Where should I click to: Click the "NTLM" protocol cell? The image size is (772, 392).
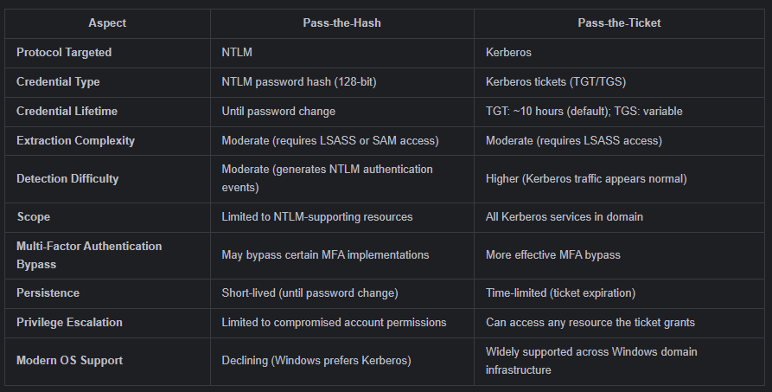click(x=239, y=53)
